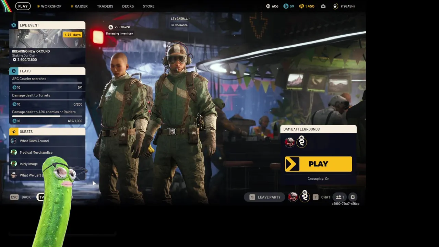This screenshot has height=247, width=439.
Task: Click the Medical Merchandise trader portrait icon
Action: [x=14, y=152]
